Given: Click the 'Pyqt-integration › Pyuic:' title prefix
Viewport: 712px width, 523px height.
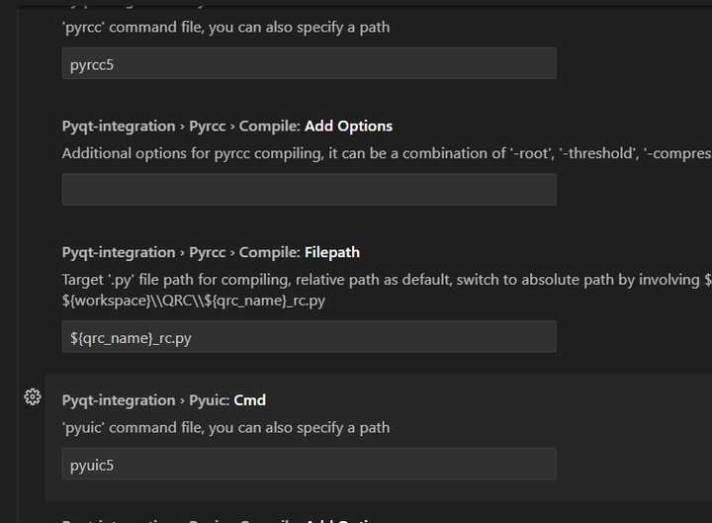Looking at the screenshot, I should tap(145, 400).
